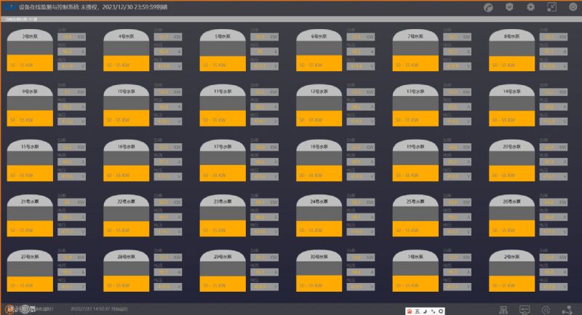Screen dimensions: 582x315
Task: Select the 3号水泵 pump tank
Action: 30,49
